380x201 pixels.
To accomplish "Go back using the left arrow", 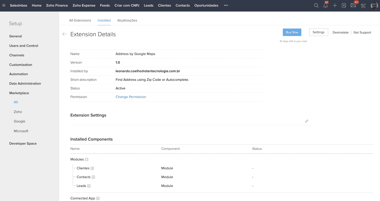I will click(65, 34).
